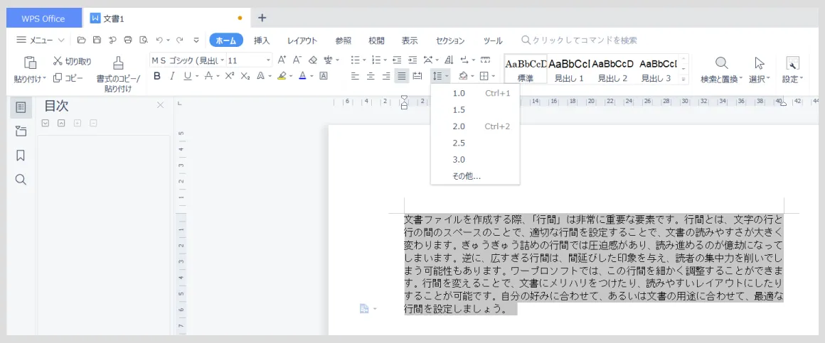
Task: Align text right
Action: [x=386, y=76]
